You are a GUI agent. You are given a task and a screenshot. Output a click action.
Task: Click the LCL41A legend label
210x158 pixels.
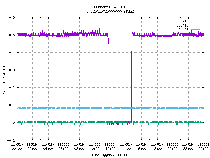pos(182,21)
